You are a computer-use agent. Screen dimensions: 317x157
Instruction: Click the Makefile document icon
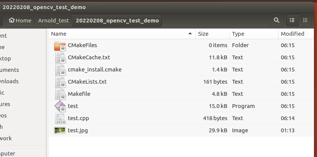click(60, 94)
